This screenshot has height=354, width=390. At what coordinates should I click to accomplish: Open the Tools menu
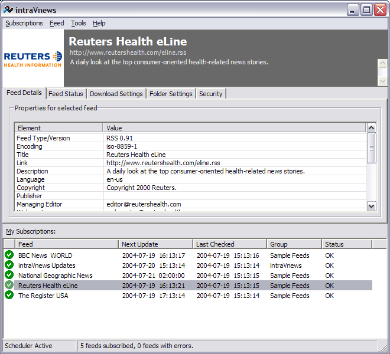[x=79, y=23]
